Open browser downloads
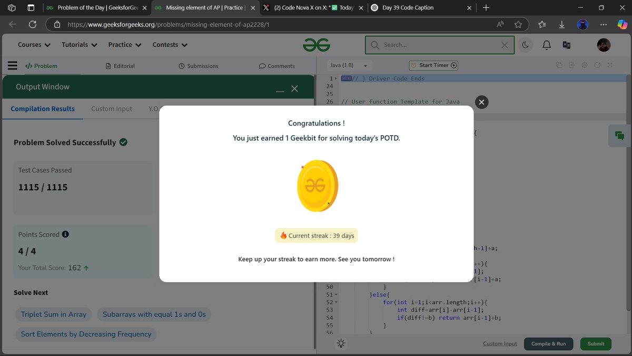This screenshot has height=356, width=632. coord(562,24)
